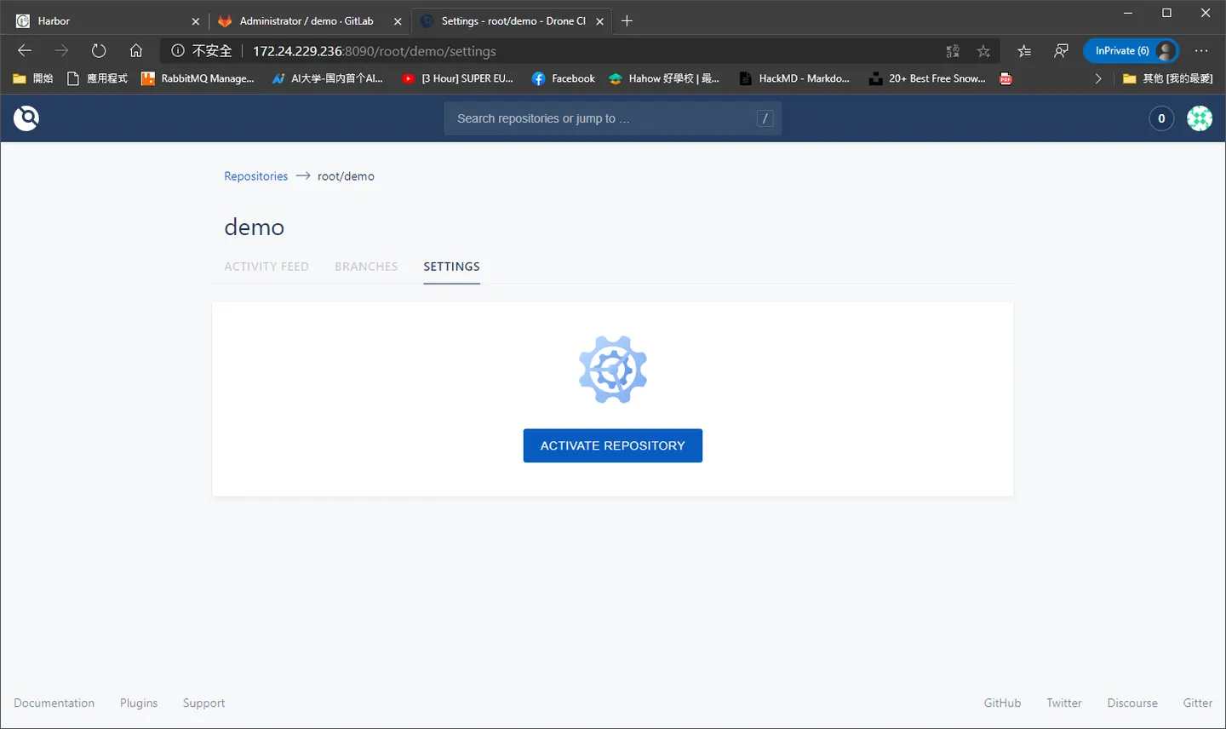1226x729 pixels.
Task: Expand the hidden bookmarks chevron
Action: coord(1098,78)
